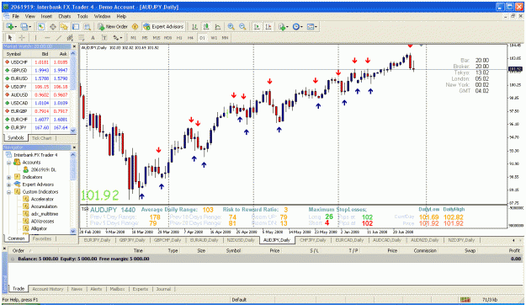
Task: Toggle the Terminal window icon
Action: pos(76,26)
